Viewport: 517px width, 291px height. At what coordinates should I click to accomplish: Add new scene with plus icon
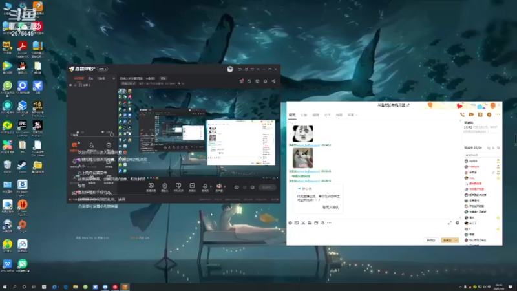tap(114, 78)
